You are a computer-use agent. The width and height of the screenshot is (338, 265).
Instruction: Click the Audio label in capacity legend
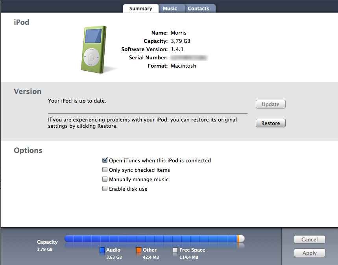coord(113,250)
